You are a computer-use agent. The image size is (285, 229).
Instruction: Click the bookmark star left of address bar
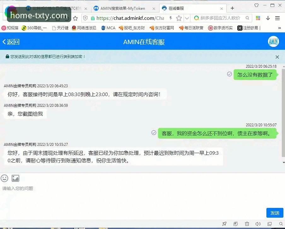(x=75, y=18)
